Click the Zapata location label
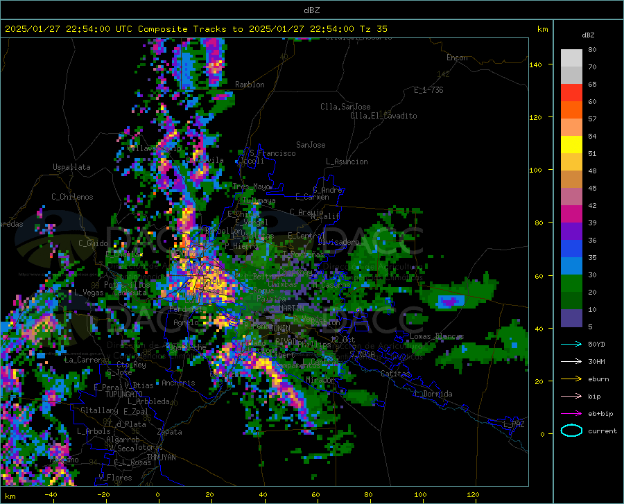The image size is (624, 504). [170, 432]
